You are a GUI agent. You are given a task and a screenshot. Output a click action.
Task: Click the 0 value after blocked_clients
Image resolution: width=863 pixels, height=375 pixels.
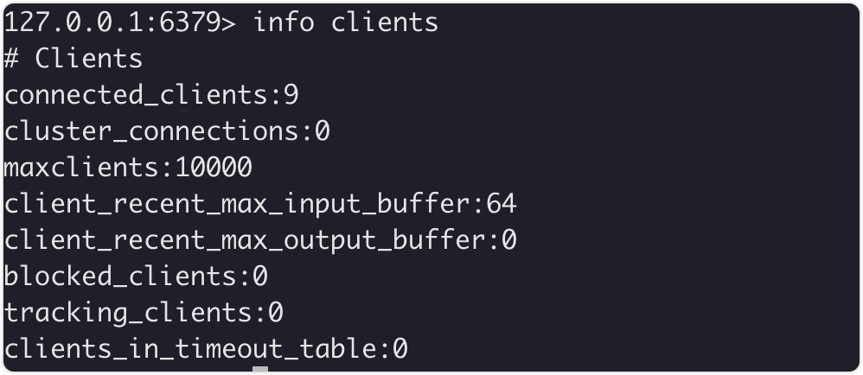pos(260,276)
